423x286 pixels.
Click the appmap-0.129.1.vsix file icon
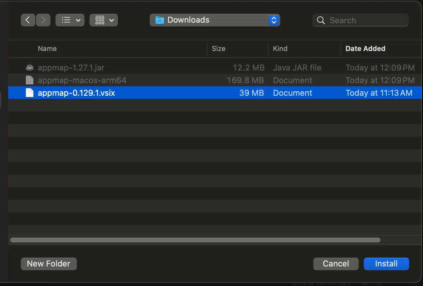coord(30,93)
